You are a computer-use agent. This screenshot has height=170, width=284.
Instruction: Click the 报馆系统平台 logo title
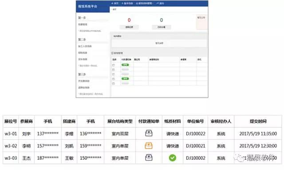[x=87, y=6]
